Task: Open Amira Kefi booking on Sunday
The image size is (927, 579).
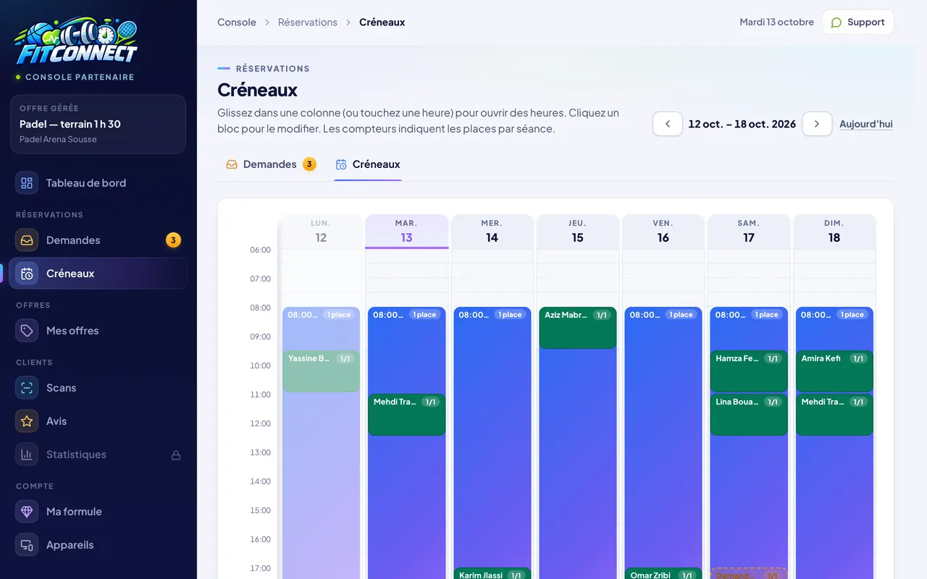Action: pyautogui.click(x=834, y=371)
